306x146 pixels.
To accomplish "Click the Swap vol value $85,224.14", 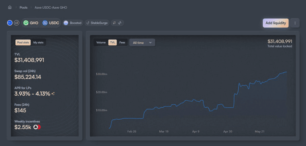I will 28,77.
